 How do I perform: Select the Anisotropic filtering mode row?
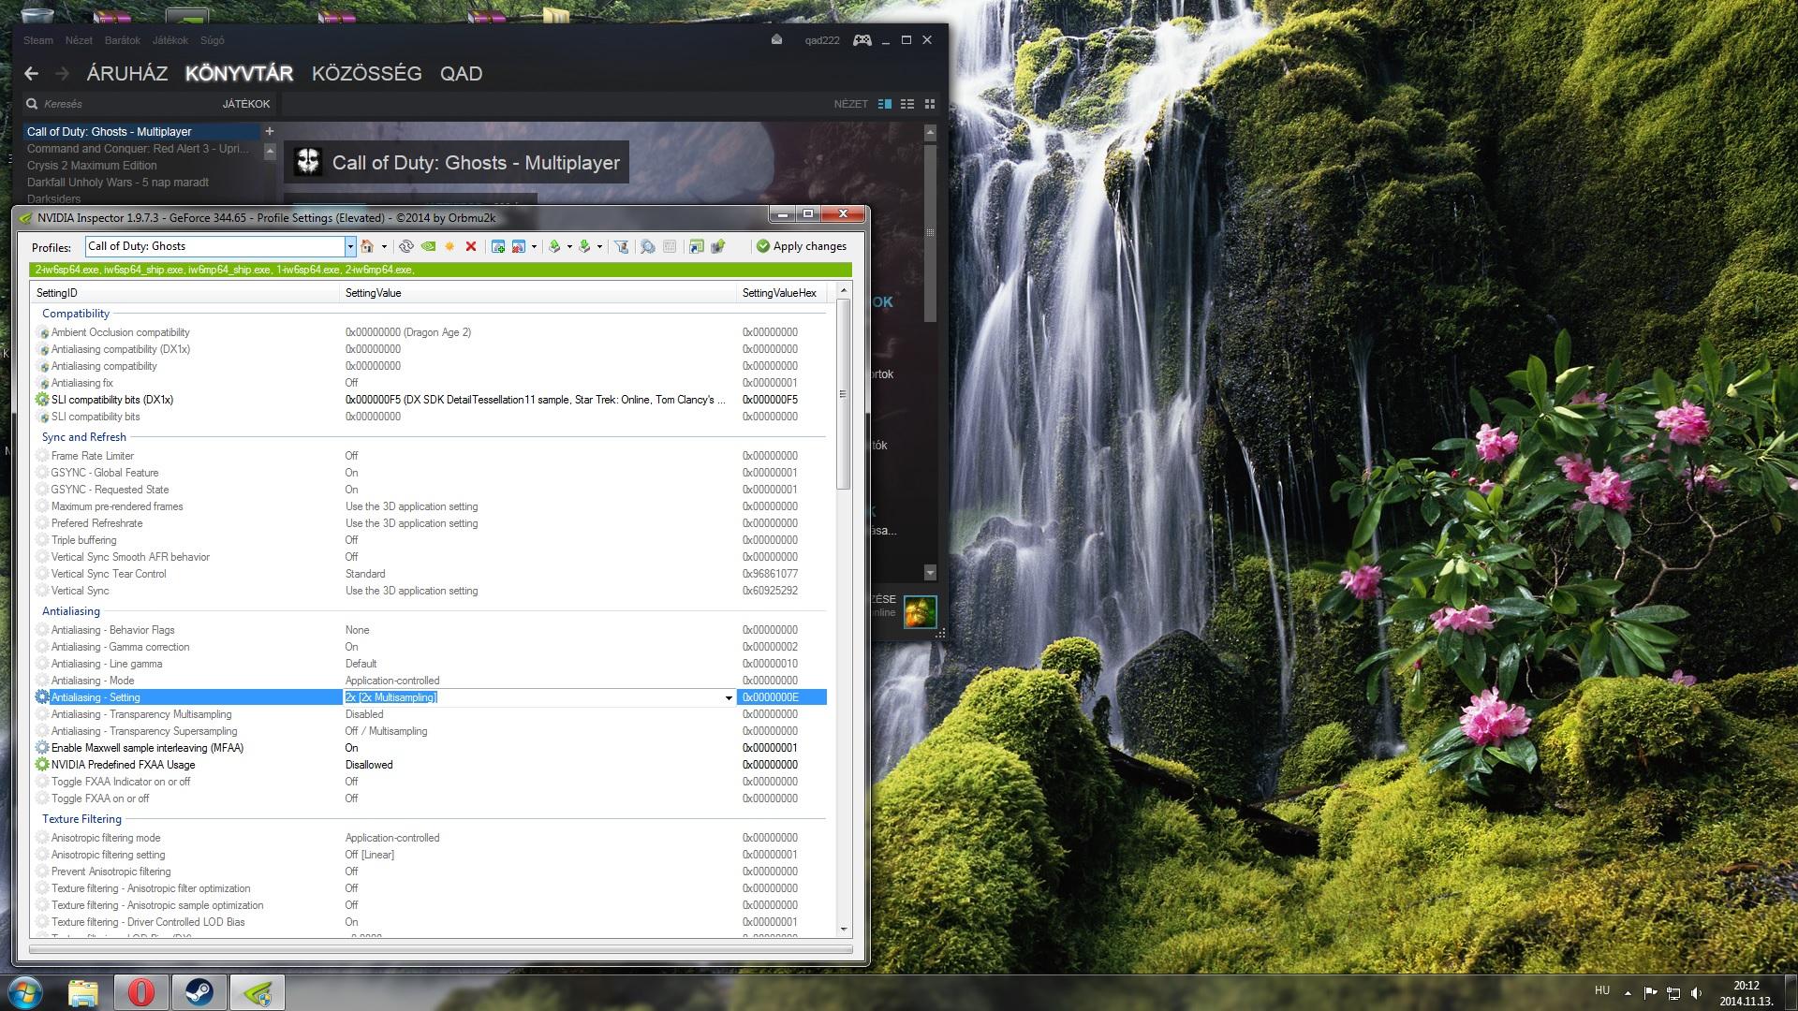tap(431, 838)
